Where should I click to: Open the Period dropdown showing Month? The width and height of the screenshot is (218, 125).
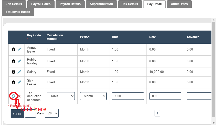tap(93, 96)
